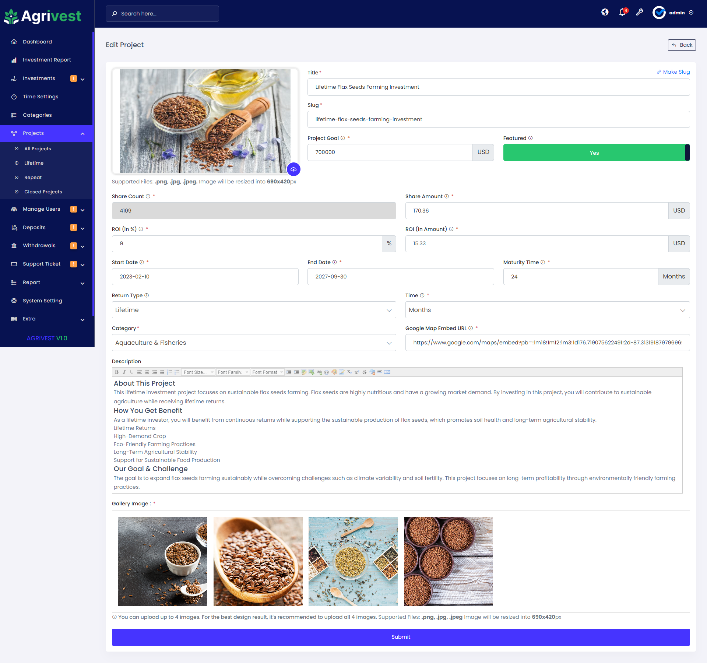Click into the header search box

(162, 14)
